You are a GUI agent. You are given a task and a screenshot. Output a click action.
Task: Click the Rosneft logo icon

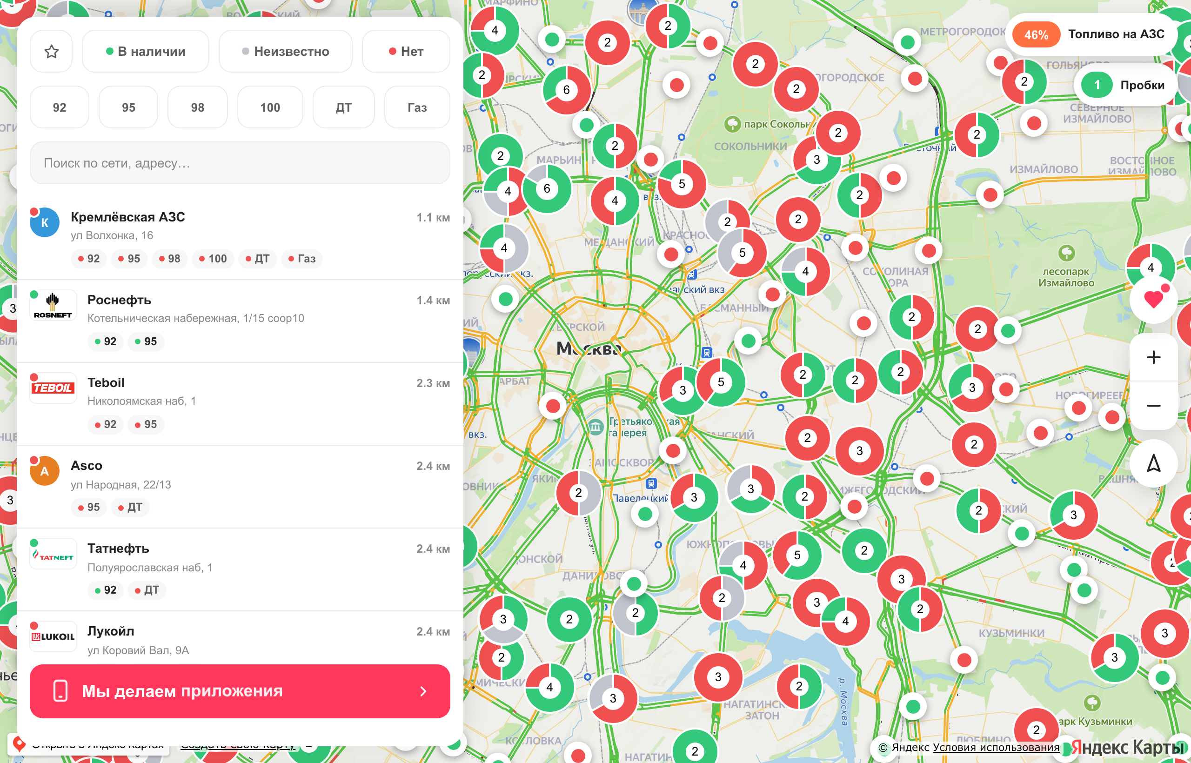53,305
